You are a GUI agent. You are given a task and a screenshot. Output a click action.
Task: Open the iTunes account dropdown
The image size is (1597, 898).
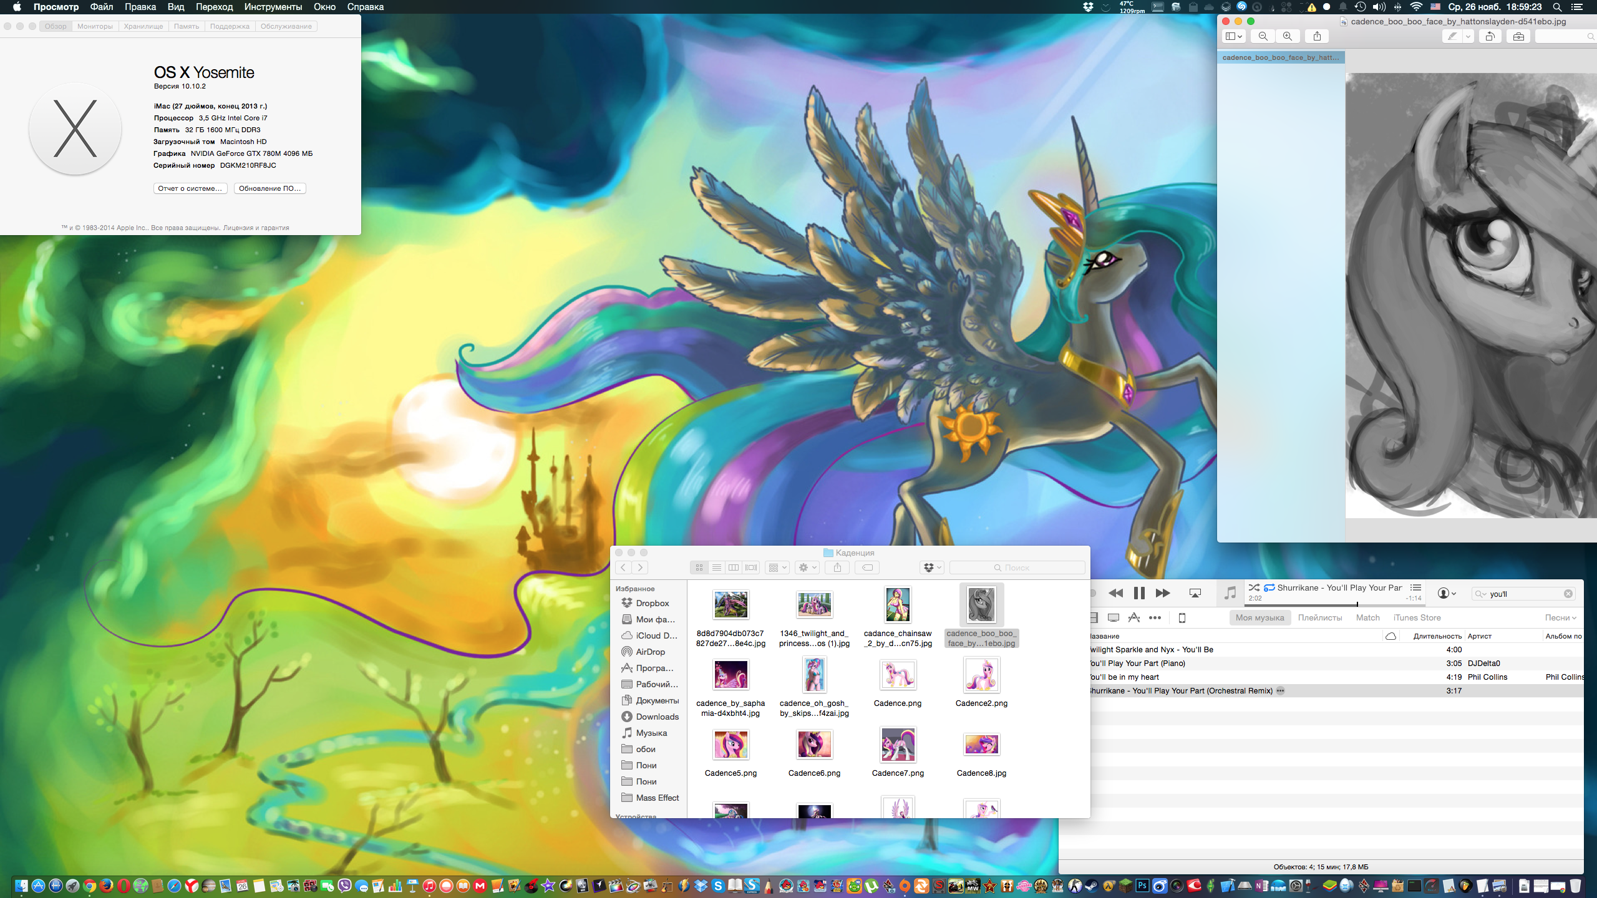coord(1447,593)
